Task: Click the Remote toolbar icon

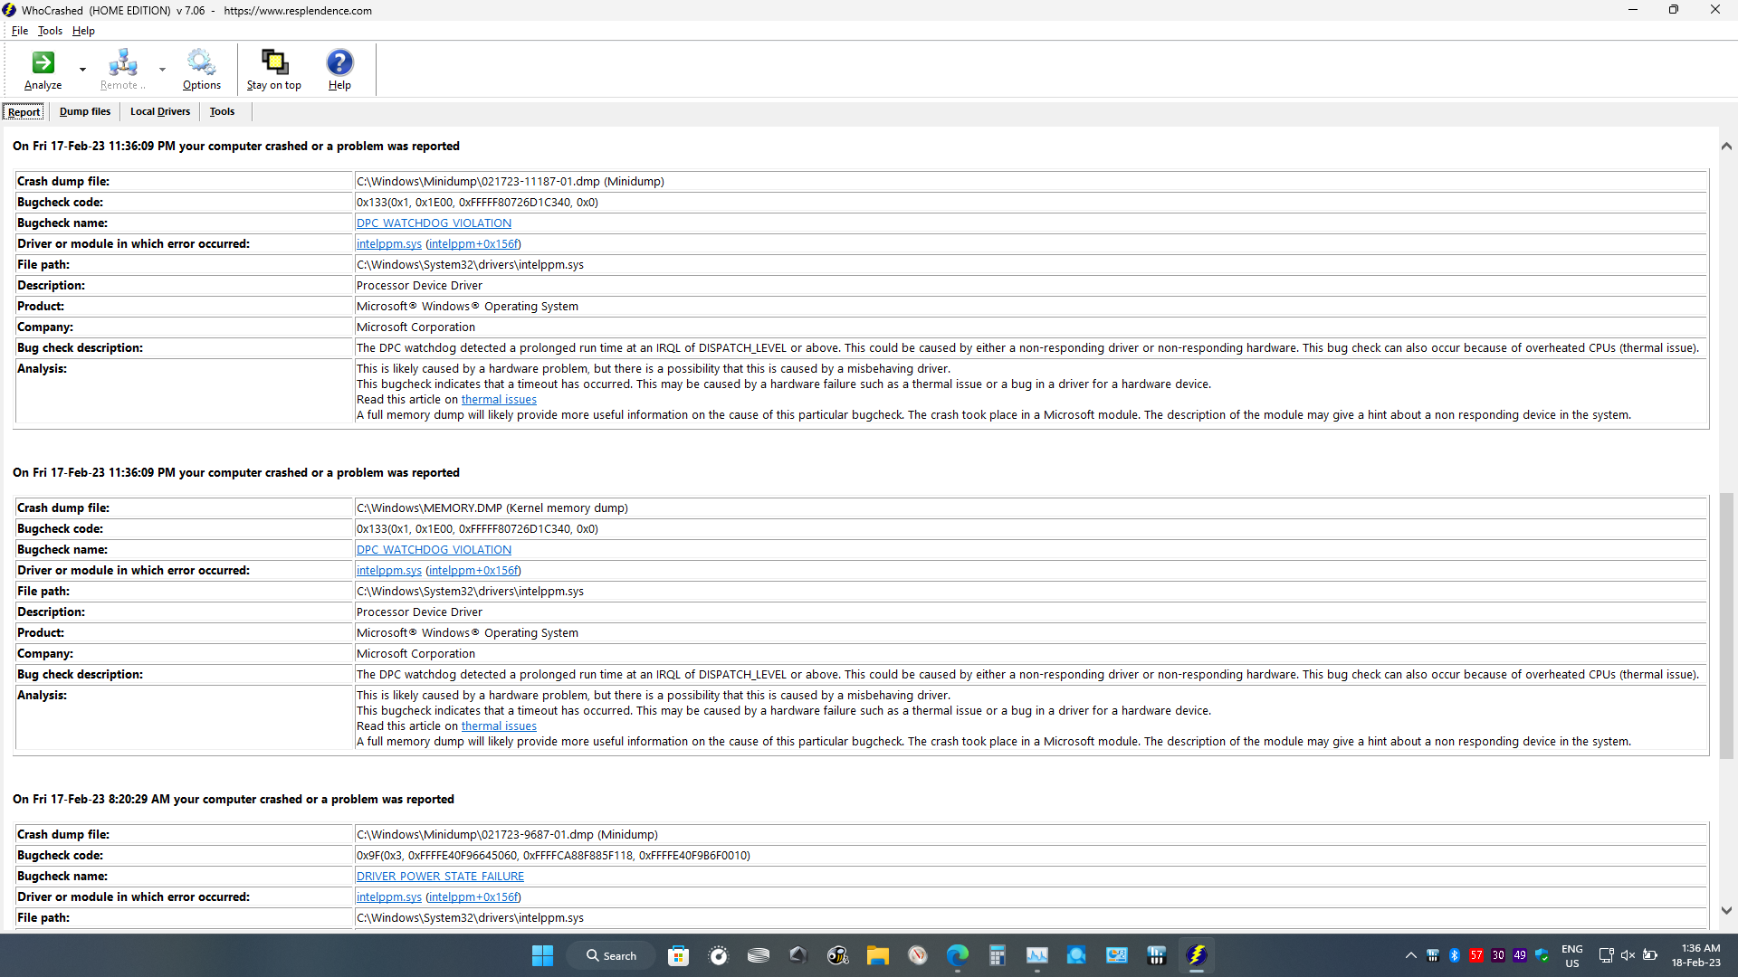Action: [122, 63]
